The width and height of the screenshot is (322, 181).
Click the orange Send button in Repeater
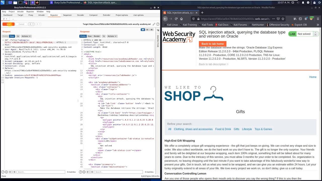click(x=8, y=24)
